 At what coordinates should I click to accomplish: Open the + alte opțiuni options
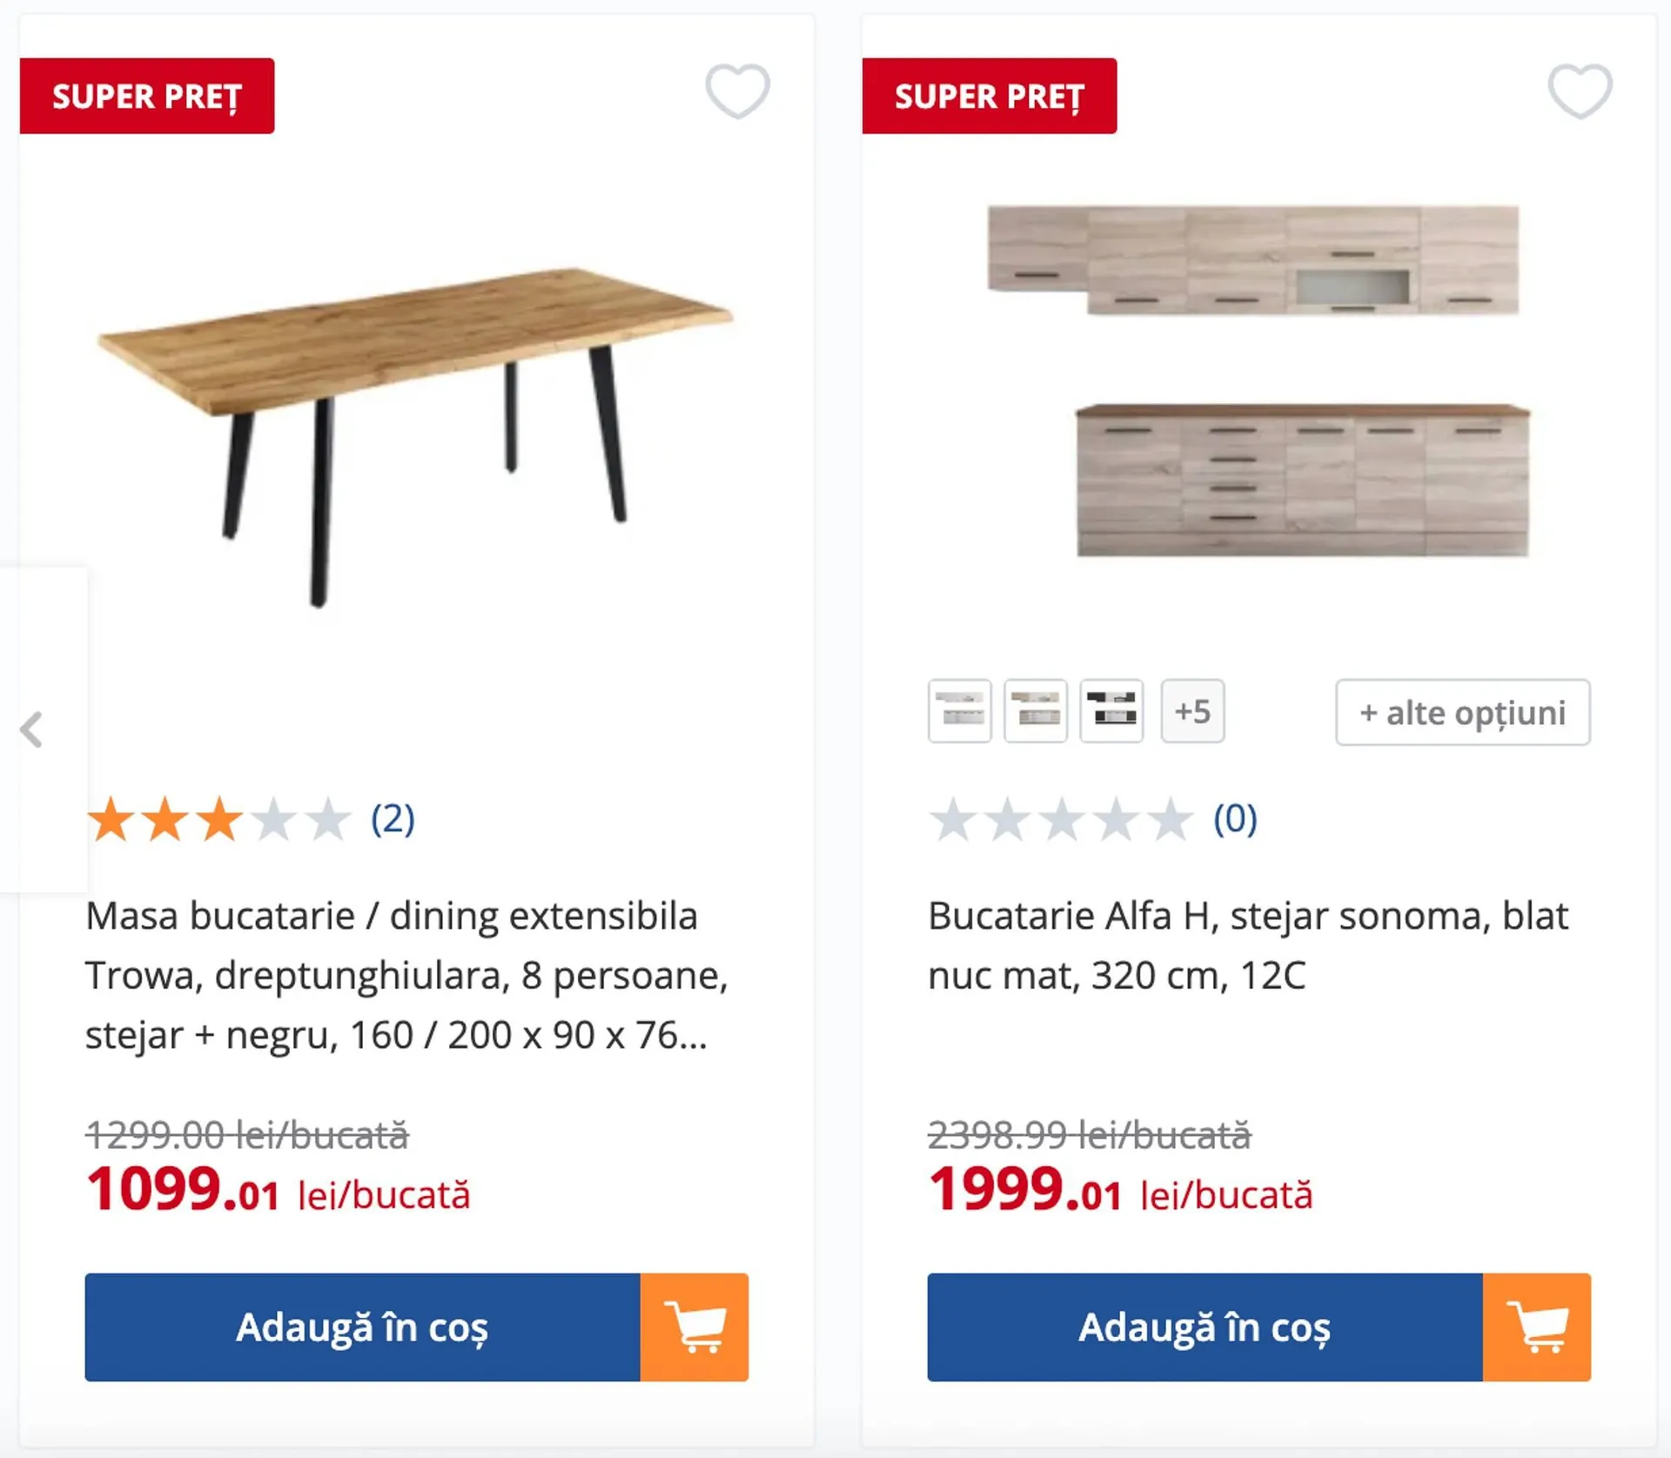pyautogui.click(x=1462, y=712)
